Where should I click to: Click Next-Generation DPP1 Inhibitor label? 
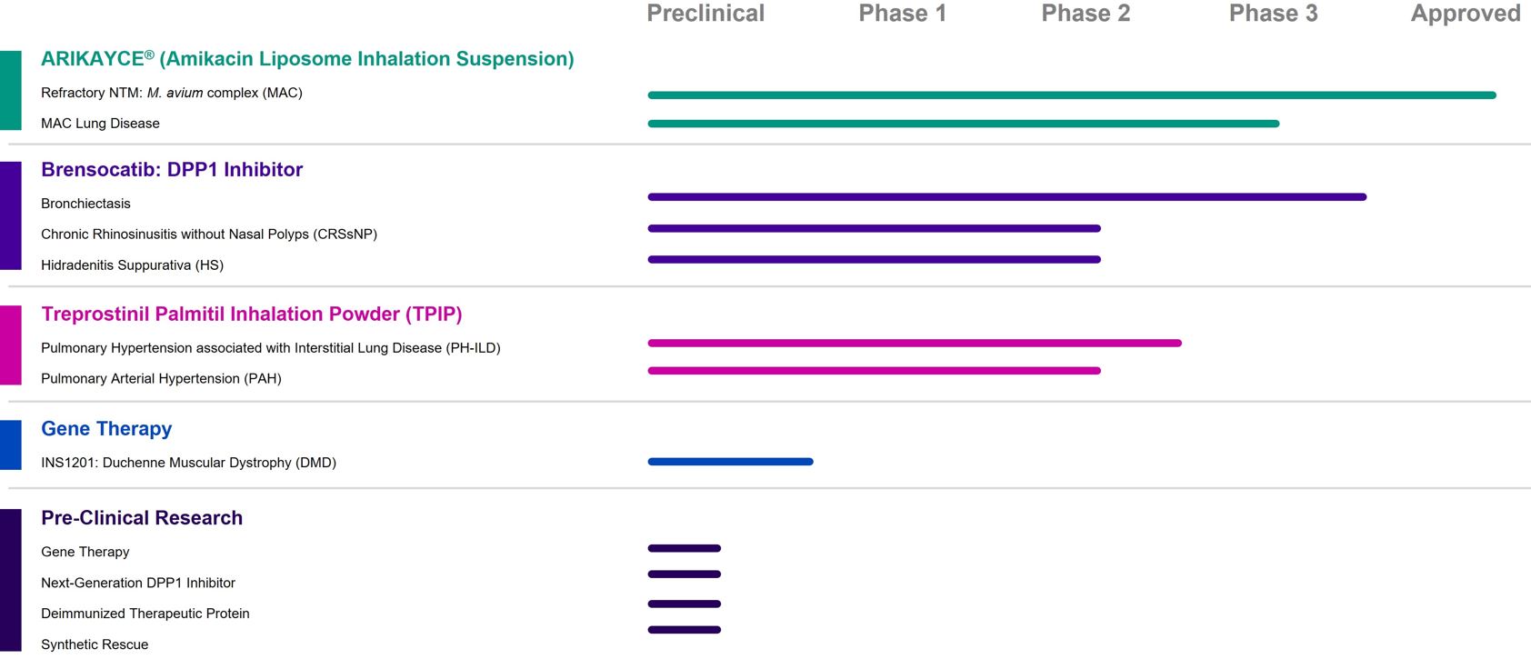pos(138,583)
